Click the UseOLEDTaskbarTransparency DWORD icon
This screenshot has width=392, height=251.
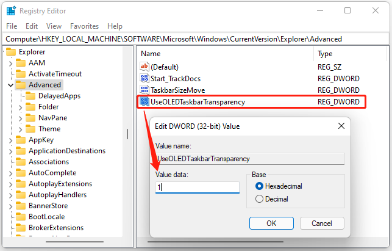[144, 102]
